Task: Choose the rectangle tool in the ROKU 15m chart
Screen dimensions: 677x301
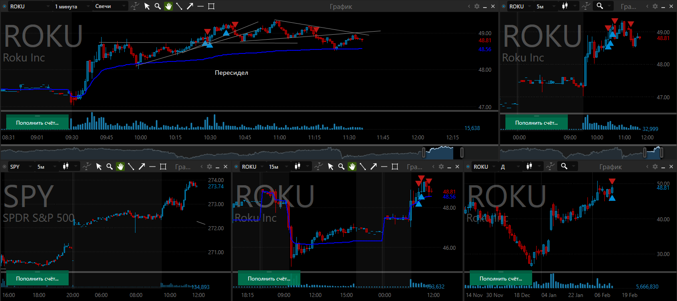Action: pos(395,167)
